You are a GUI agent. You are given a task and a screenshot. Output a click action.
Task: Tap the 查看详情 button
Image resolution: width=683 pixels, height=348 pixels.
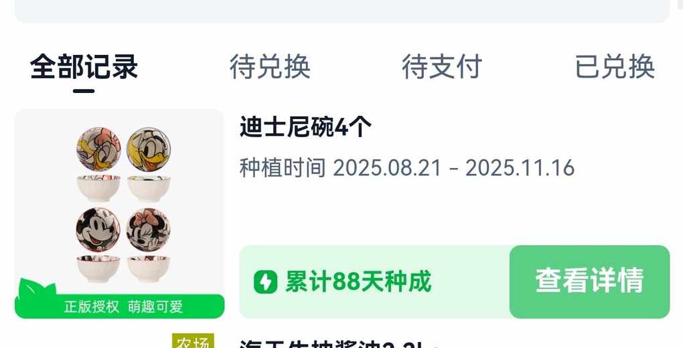pos(589,281)
